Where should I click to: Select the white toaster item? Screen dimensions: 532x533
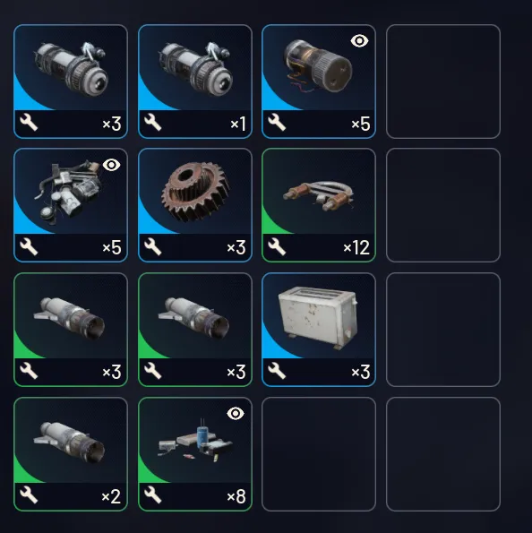pyautogui.click(x=319, y=330)
